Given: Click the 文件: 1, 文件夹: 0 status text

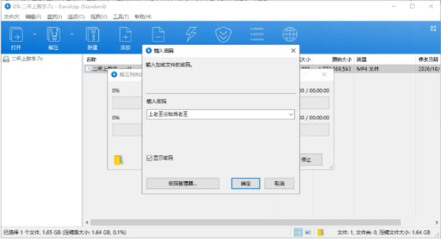Looking at the screenshot, I should [x=384, y=232].
